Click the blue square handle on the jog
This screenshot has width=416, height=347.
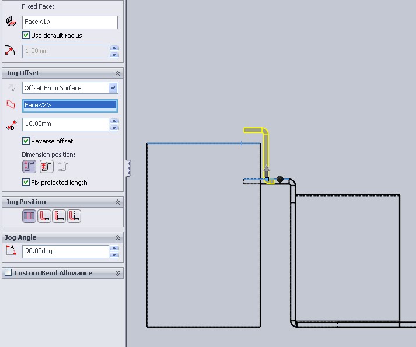267,180
